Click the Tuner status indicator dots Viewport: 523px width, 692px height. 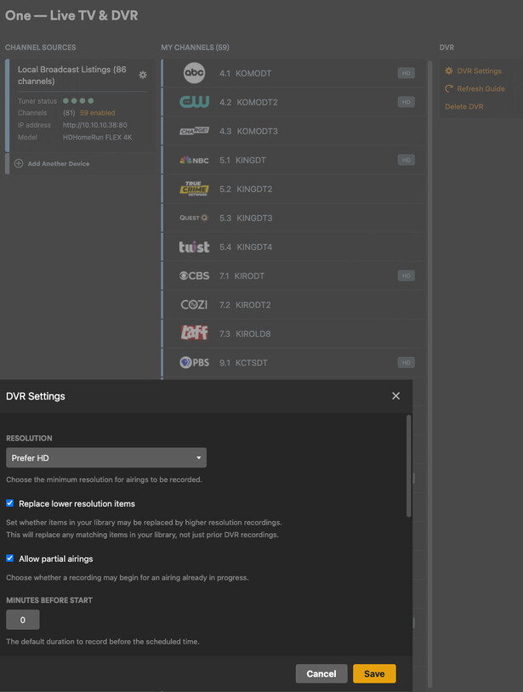[78, 100]
